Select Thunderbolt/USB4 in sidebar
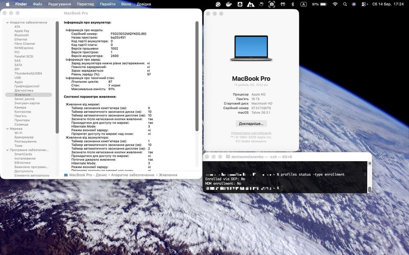 [28, 73]
